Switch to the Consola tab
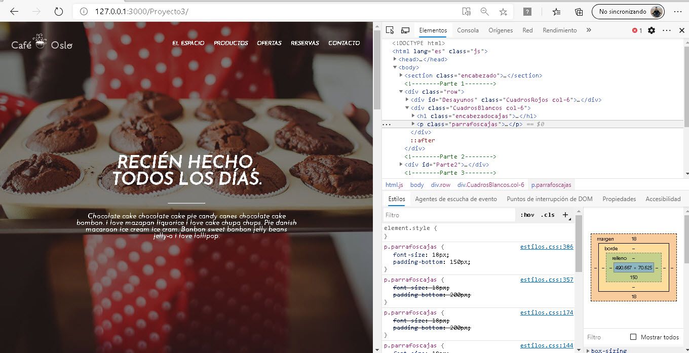The height and width of the screenshot is (353, 689). coord(468,30)
